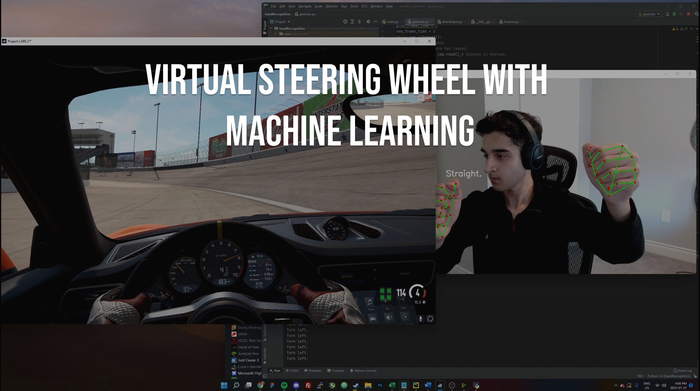Hide the Project panel with minus icon
The height and width of the screenshot is (391, 700).
pos(375,22)
